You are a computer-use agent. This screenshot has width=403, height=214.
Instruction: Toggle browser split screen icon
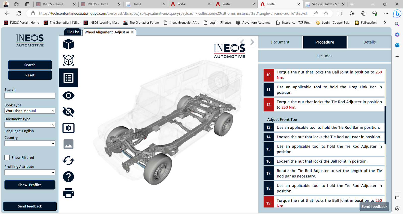(x=340, y=13)
